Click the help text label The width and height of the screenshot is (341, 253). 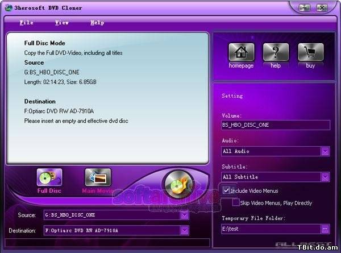[x=276, y=65]
